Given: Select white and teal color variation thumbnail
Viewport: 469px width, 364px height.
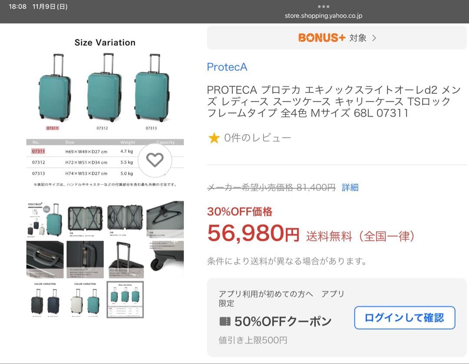Looking at the screenshot, I should (85, 300).
